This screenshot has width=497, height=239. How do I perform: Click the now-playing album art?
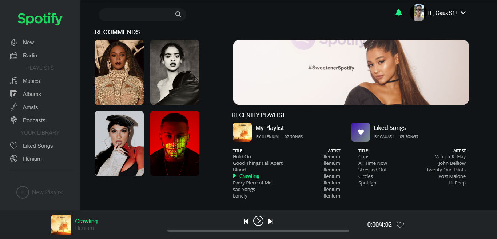[x=61, y=225]
